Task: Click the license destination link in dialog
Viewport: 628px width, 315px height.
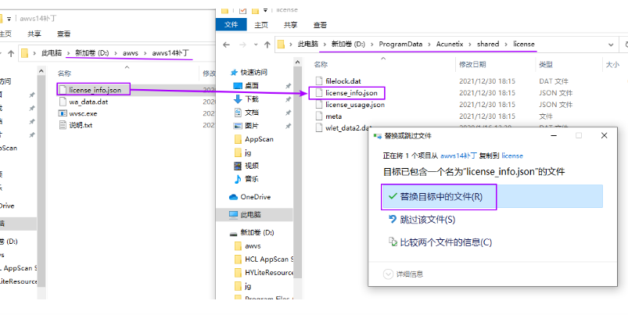Action: [512, 156]
